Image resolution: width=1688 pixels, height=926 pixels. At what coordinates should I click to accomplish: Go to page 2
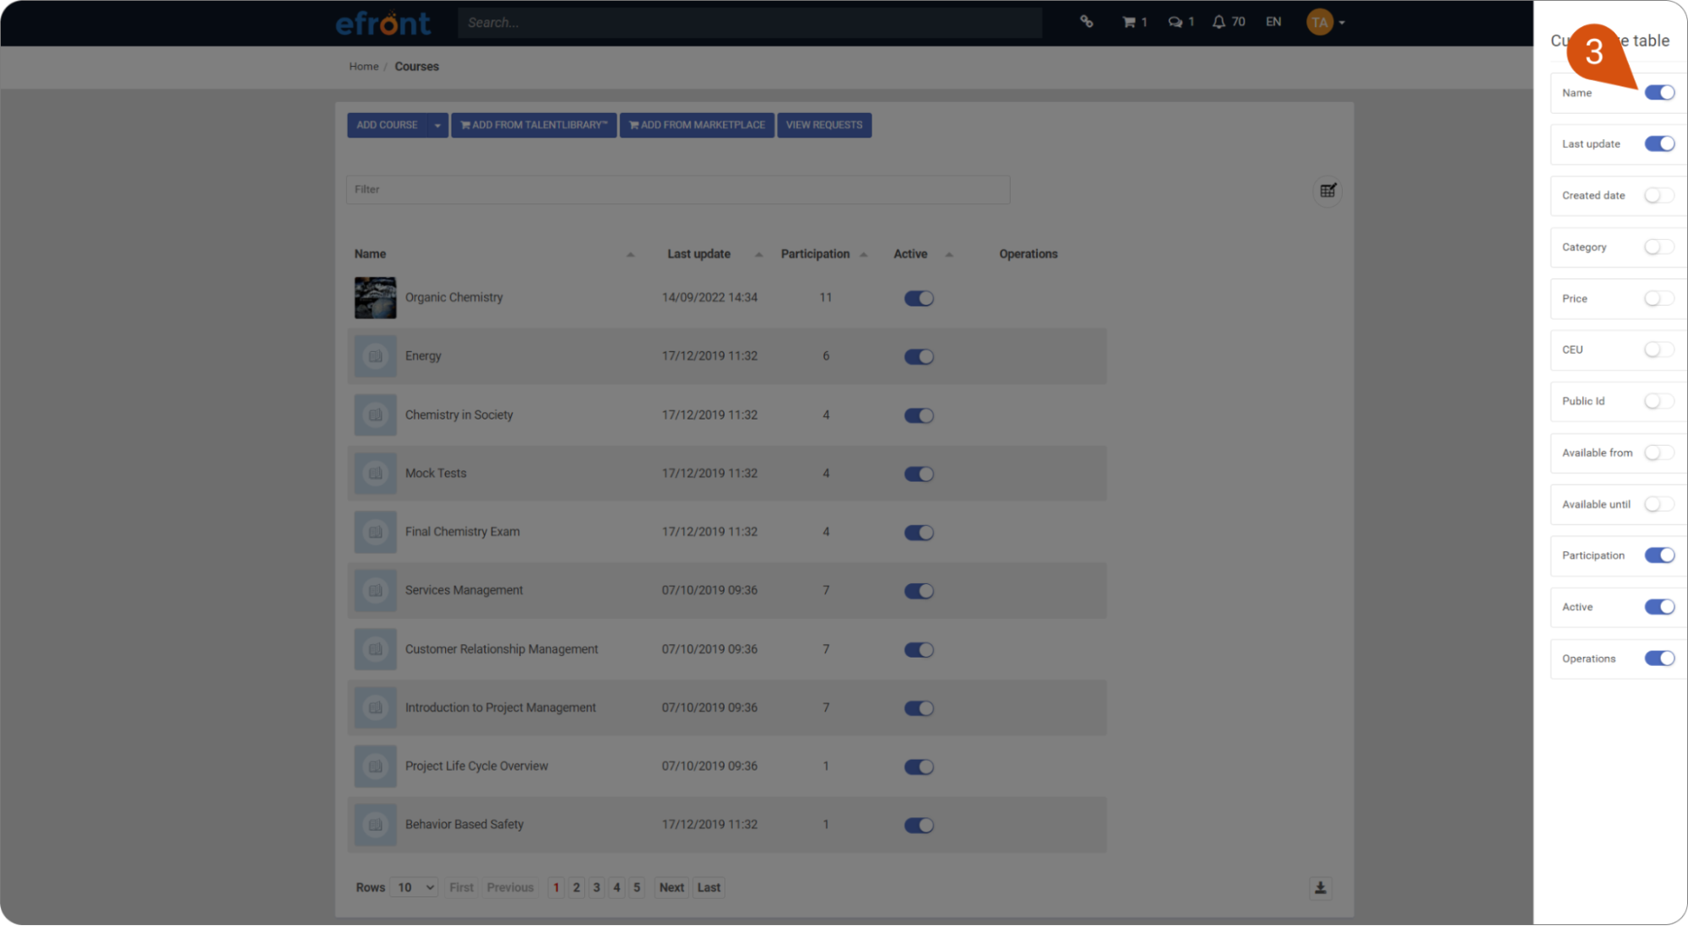point(577,887)
